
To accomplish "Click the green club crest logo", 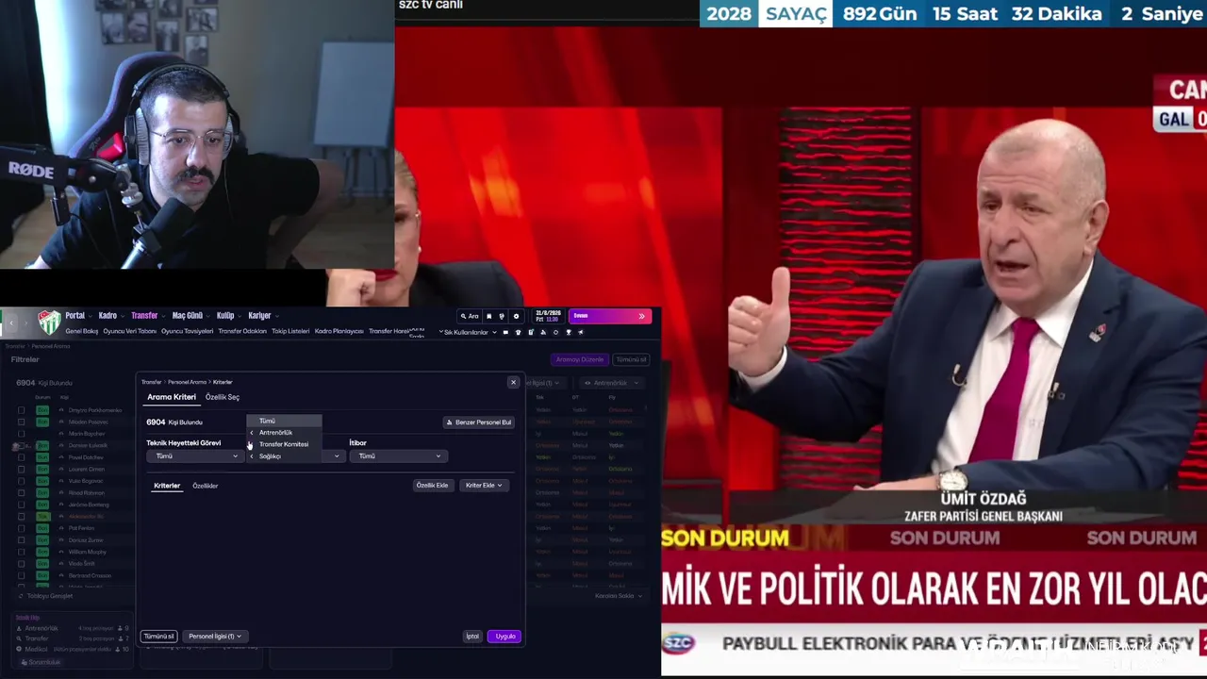I will [x=49, y=323].
